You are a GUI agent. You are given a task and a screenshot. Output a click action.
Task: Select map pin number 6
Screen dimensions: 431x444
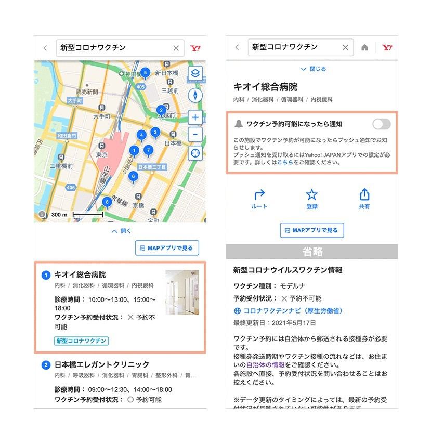(x=133, y=177)
